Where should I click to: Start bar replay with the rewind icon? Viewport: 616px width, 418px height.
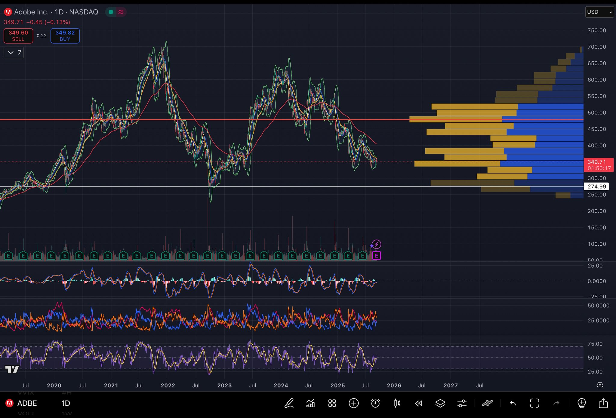click(418, 403)
